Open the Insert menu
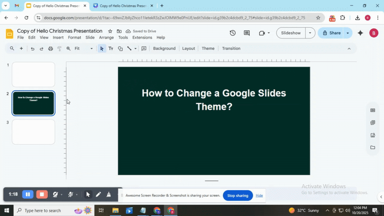The width and height of the screenshot is (384, 216). [x=58, y=37]
